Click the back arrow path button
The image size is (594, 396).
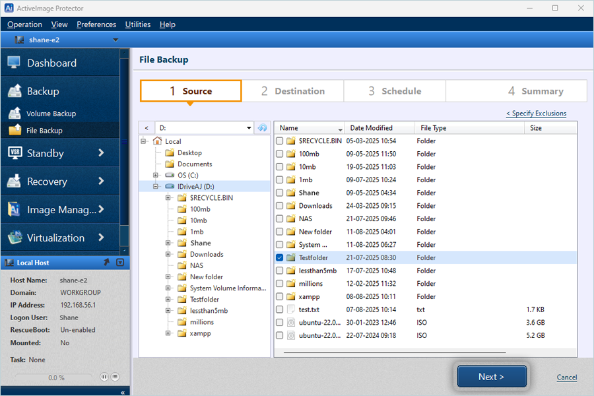[147, 127]
